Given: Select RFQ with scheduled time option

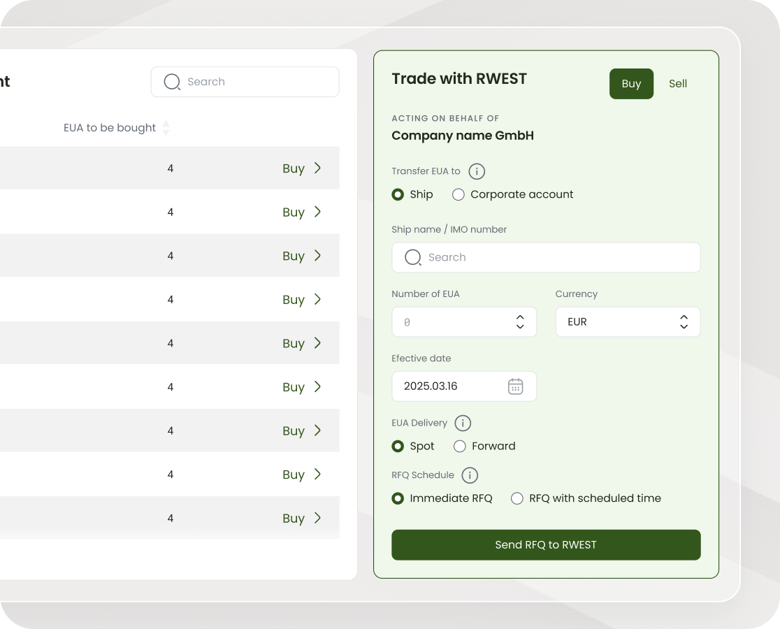Looking at the screenshot, I should click(517, 498).
